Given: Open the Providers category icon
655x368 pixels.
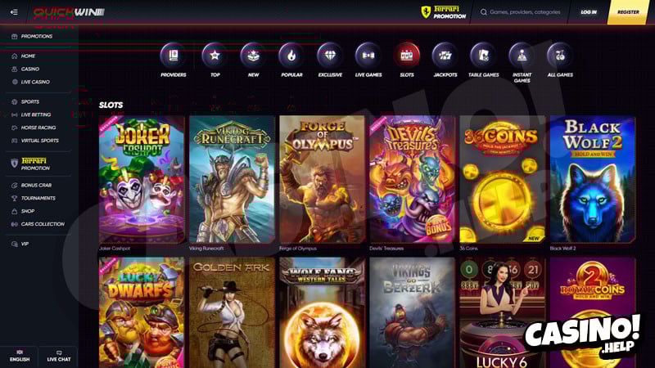Looking at the screenshot, I should [174, 56].
